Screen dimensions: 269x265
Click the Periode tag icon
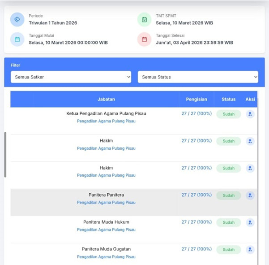(17, 19)
